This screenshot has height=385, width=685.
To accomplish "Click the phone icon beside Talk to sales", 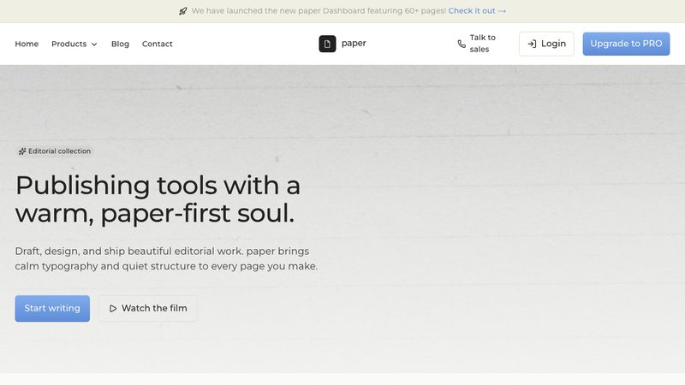I will click(462, 44).
